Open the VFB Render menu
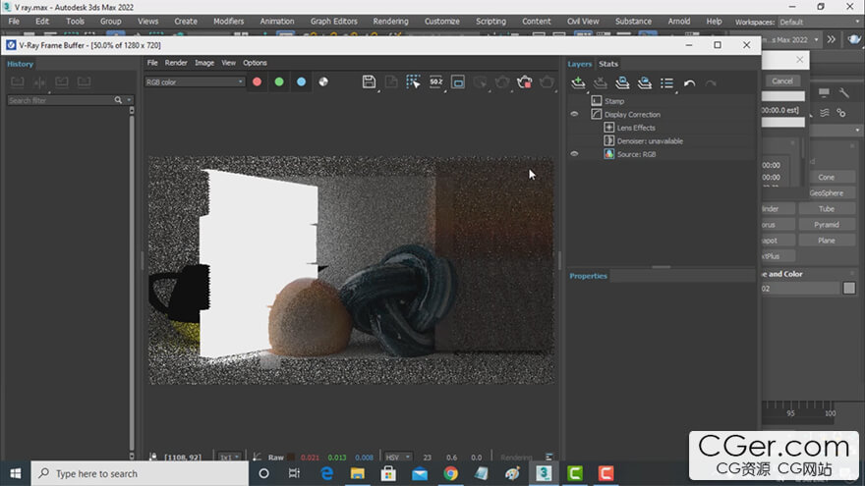865x486 pixels. click(176, 63)
